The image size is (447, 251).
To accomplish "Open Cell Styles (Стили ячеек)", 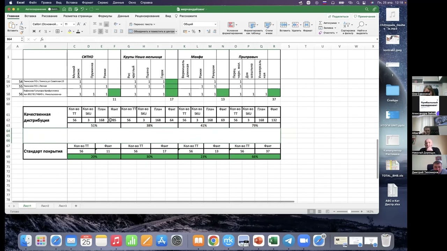I will 269,28.
